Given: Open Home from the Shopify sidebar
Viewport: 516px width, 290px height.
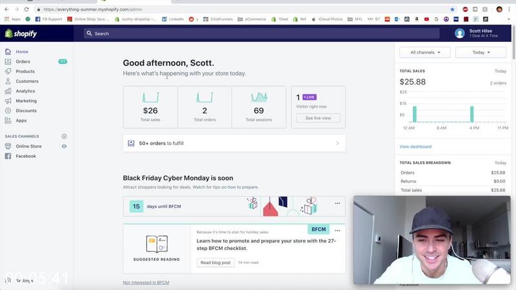Looking at the screenshot, I should (x=22, y=52).
